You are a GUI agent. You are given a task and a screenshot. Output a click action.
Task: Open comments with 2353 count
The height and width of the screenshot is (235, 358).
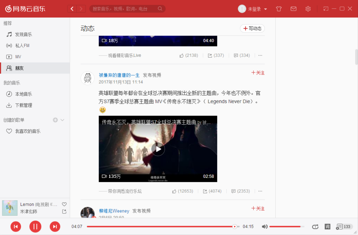pyautogui.click(x=240, y=191)
